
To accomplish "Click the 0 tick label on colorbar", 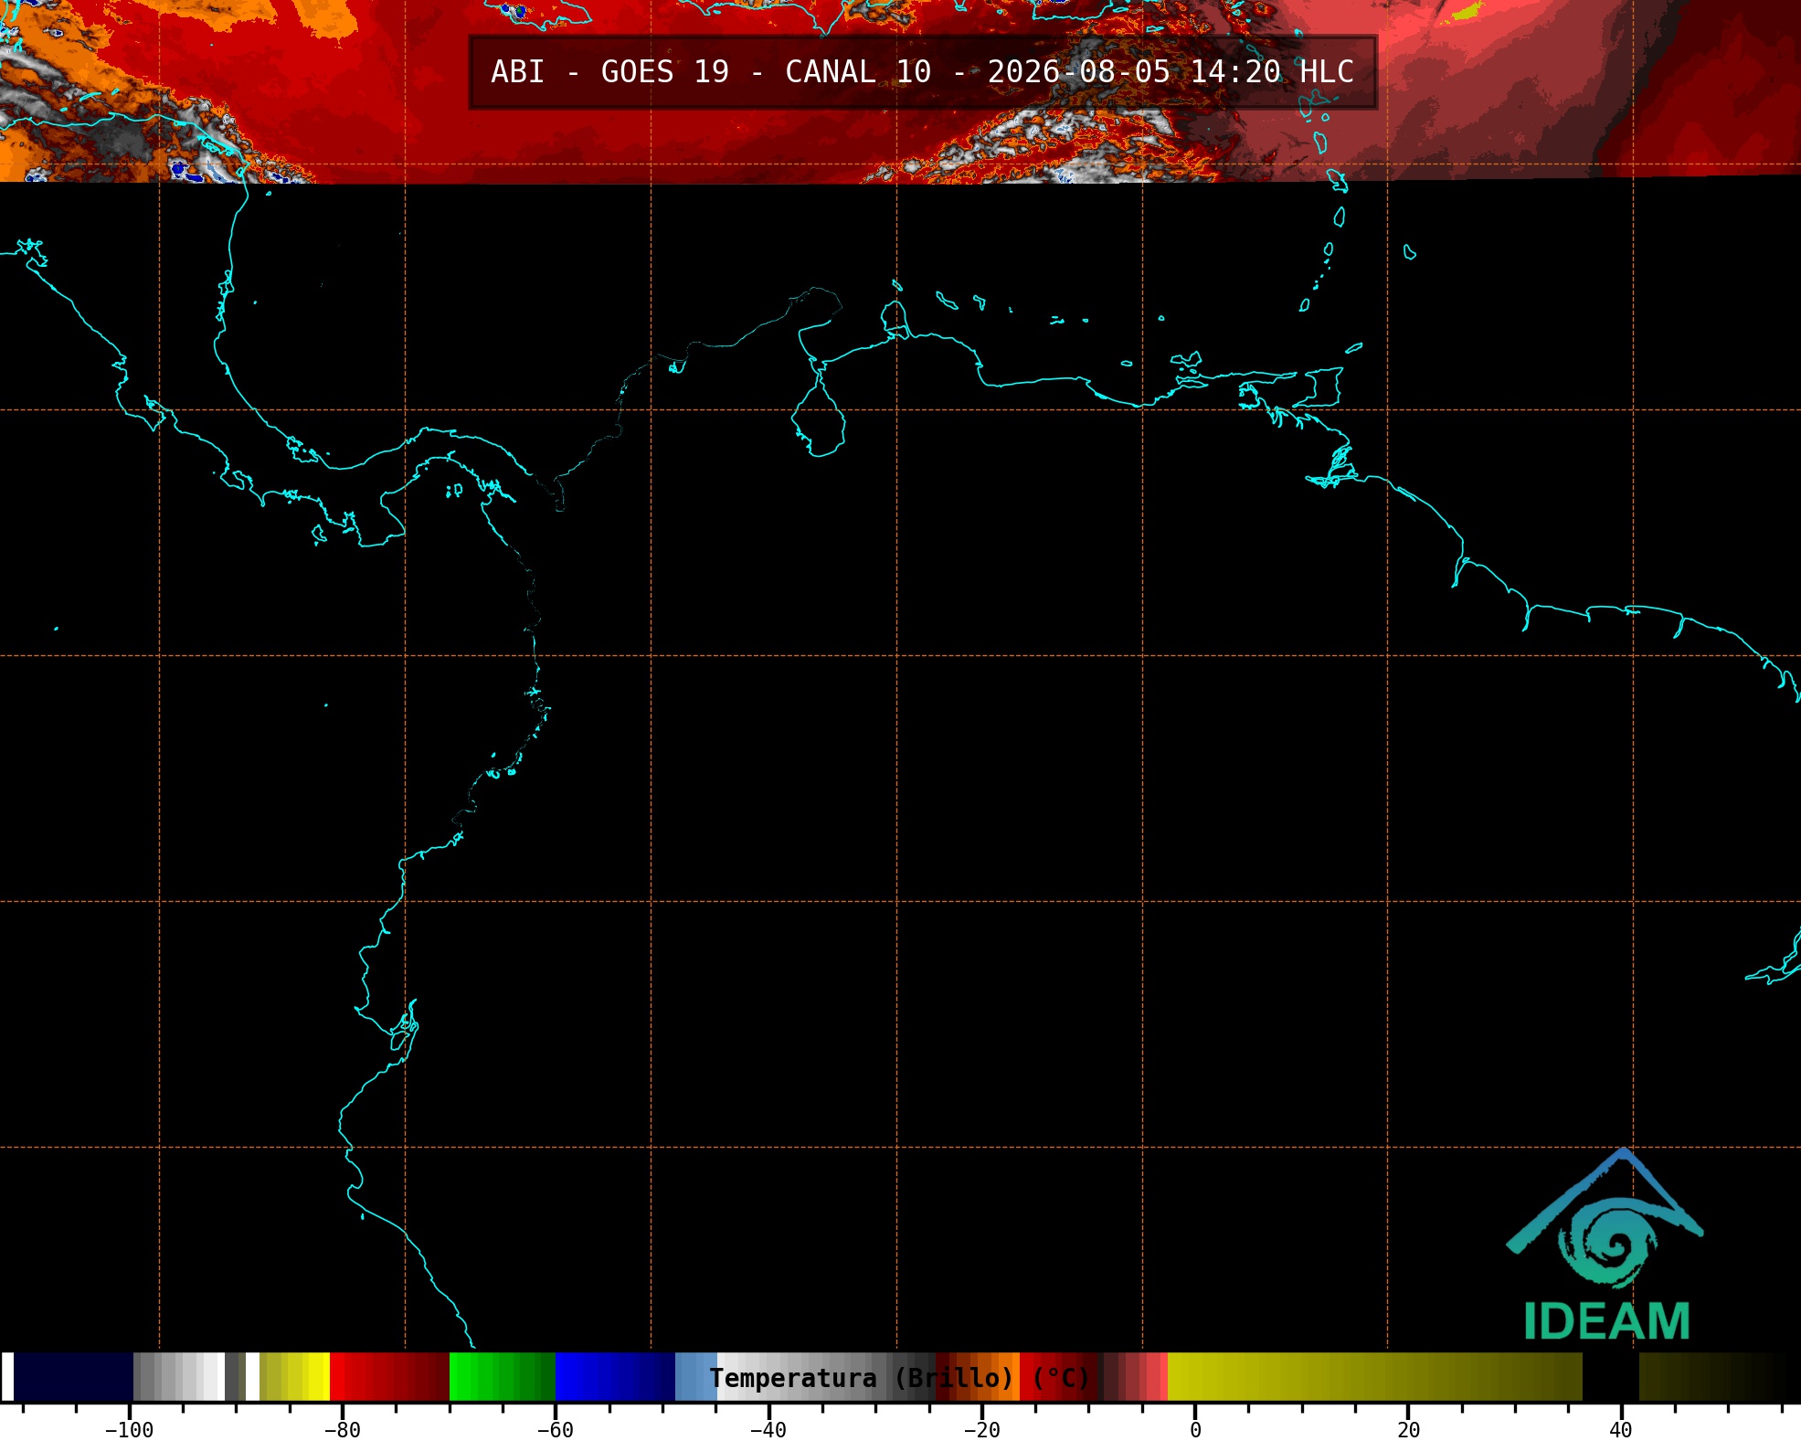I will coord(1195,1430).
